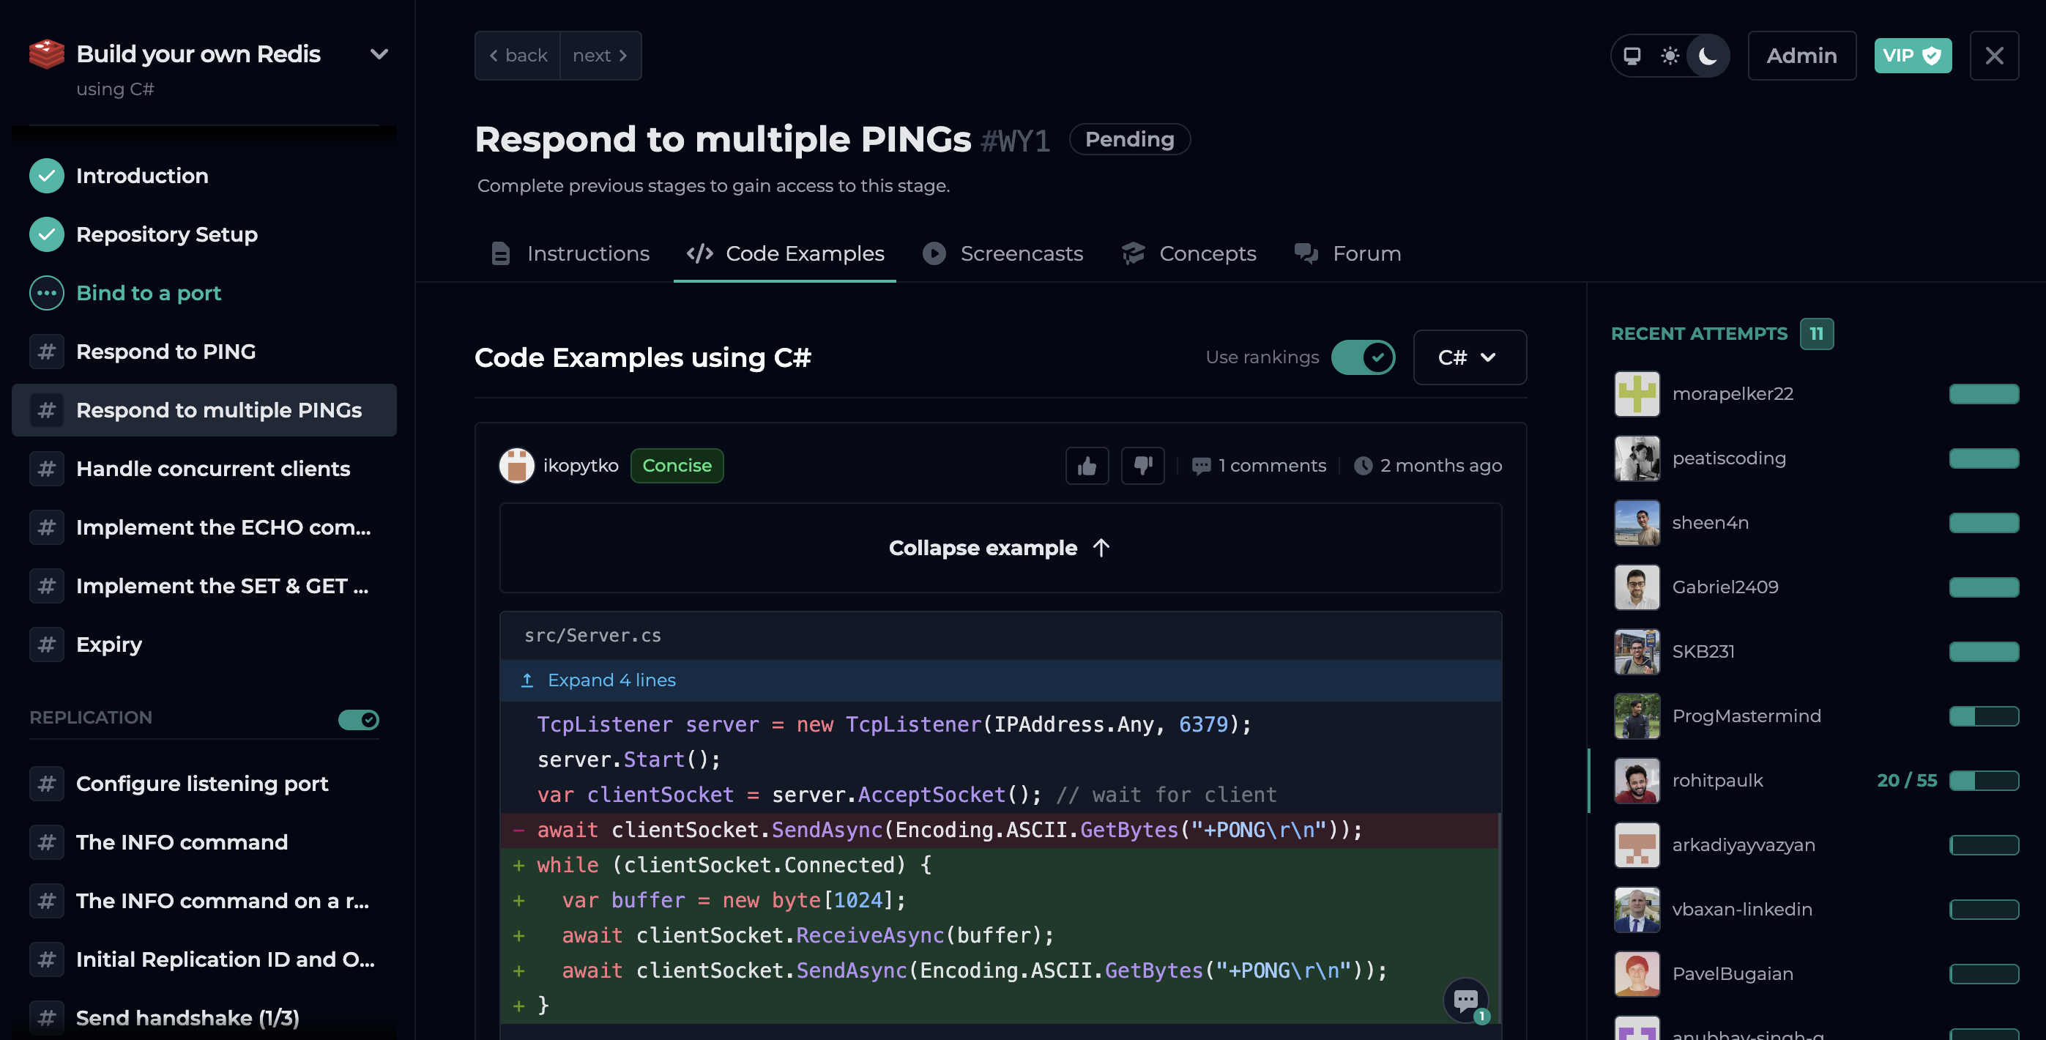Click the VIP badge
Image resolution: width=2046 pixels, height=1040 pixels.
point(1913,56)
